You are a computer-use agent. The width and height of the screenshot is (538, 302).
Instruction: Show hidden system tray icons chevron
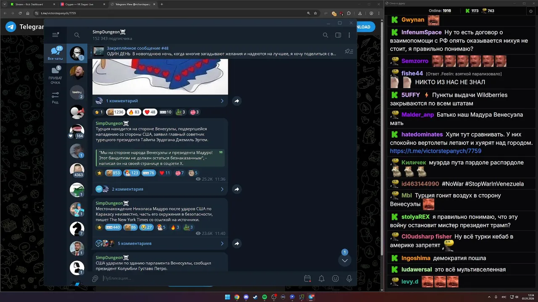pyautogui.click(x=490, y=297)
